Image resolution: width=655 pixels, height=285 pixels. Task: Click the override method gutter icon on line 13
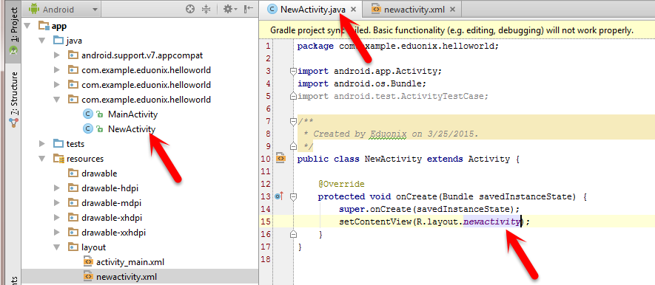(x=279, y=196)
